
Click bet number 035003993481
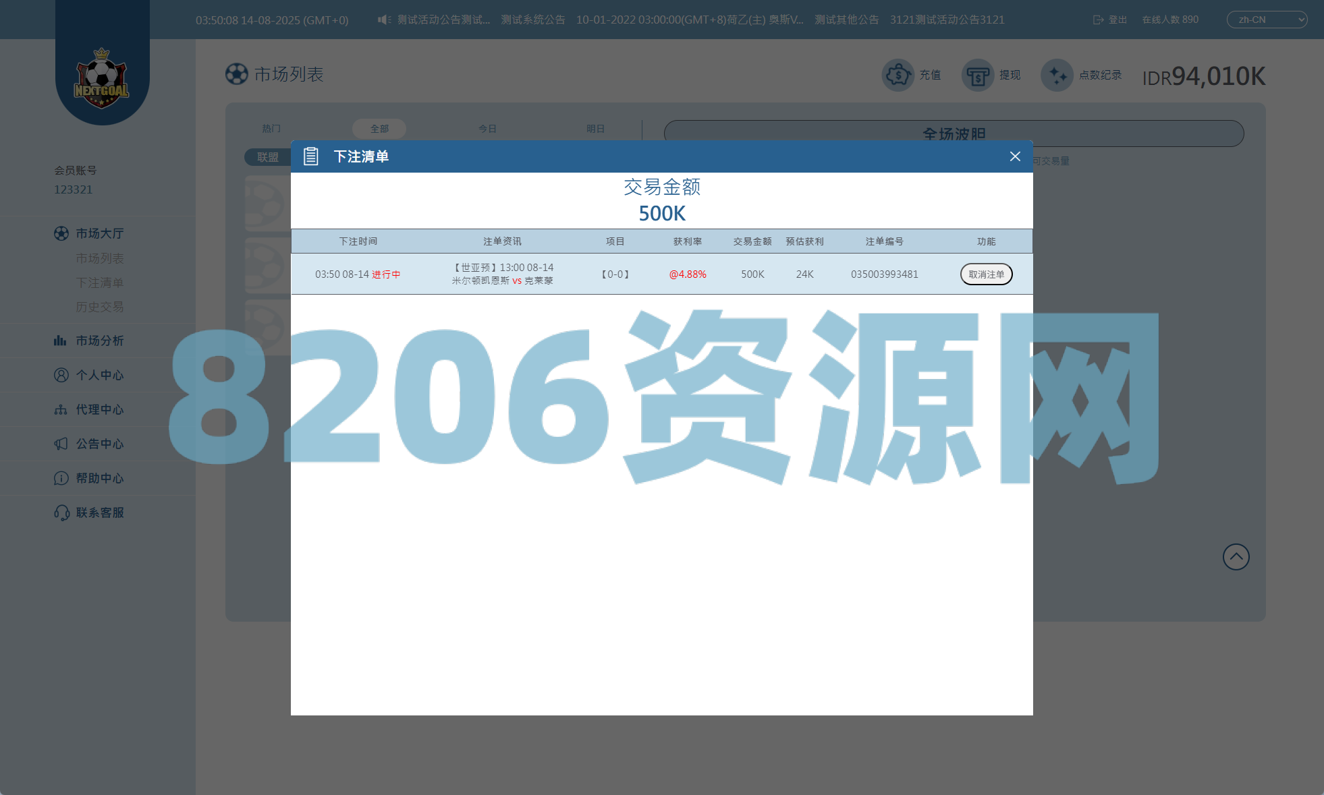[884, 274]
